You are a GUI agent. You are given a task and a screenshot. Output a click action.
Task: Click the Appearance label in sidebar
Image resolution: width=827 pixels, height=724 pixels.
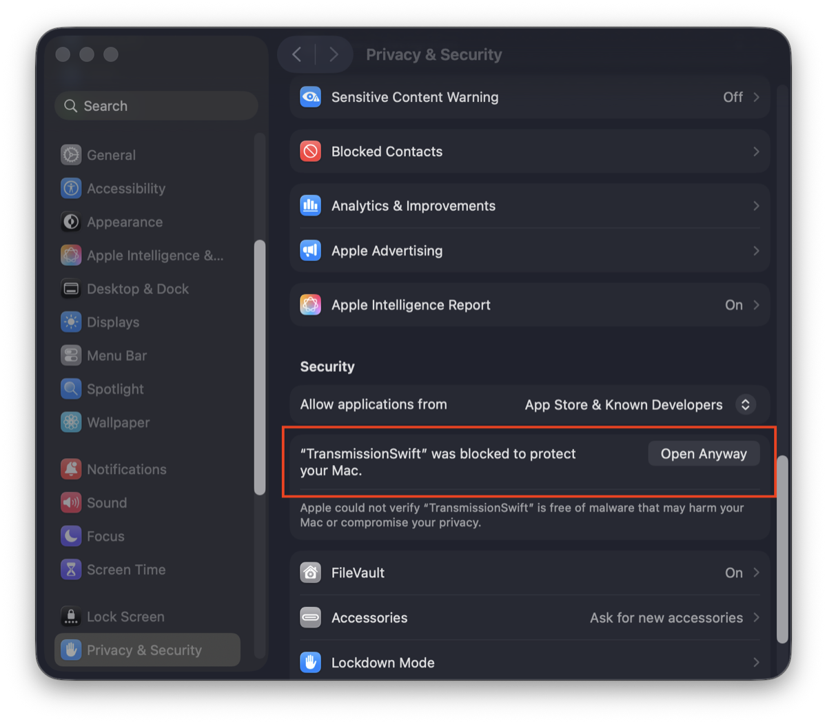125,222
